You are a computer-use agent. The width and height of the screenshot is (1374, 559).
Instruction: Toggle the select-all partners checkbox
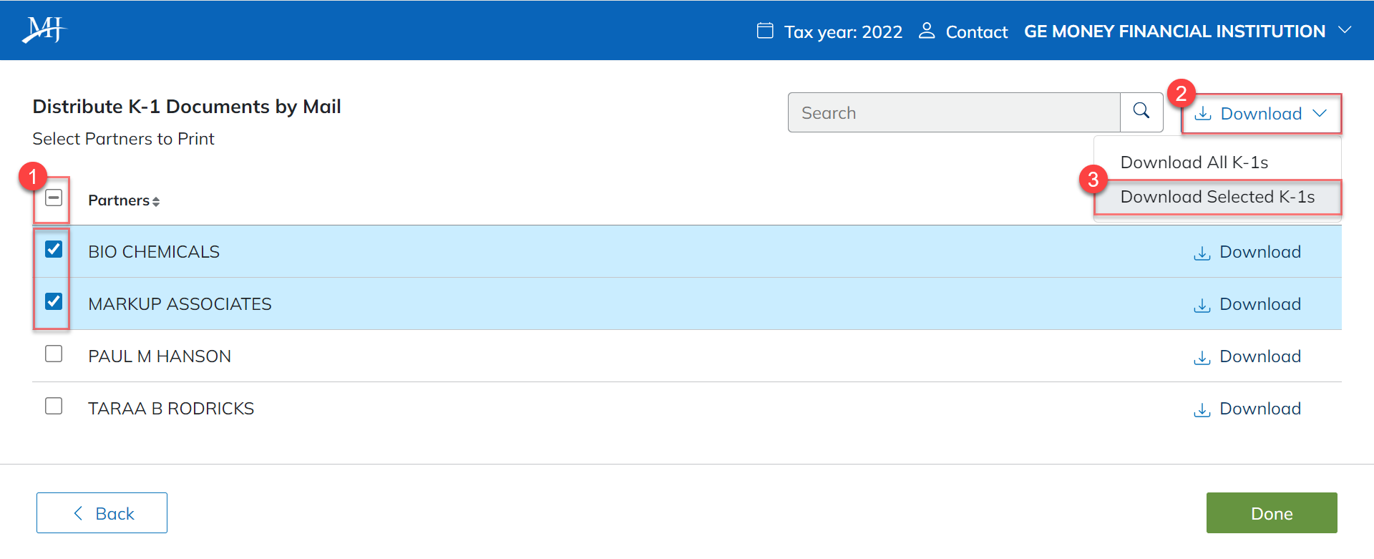54,198
